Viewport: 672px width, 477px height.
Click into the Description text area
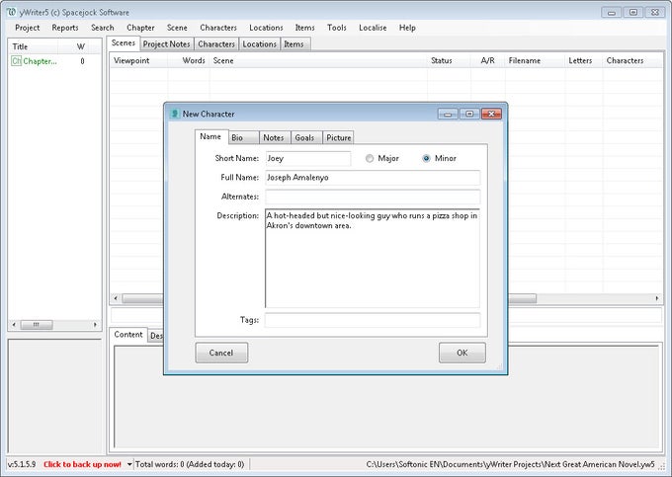click(373, 258)
